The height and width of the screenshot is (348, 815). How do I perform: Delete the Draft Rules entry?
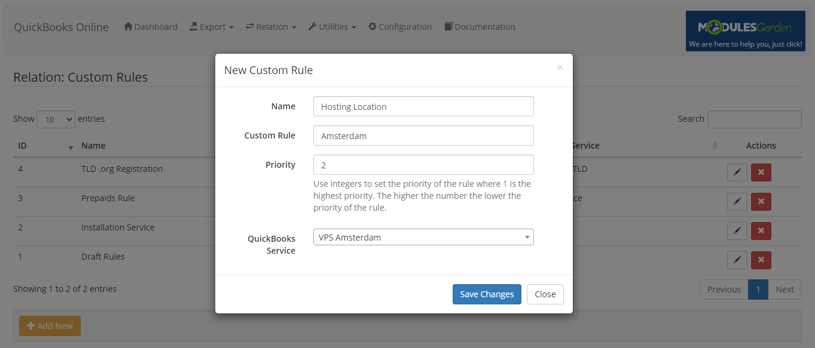pos(761,260)
